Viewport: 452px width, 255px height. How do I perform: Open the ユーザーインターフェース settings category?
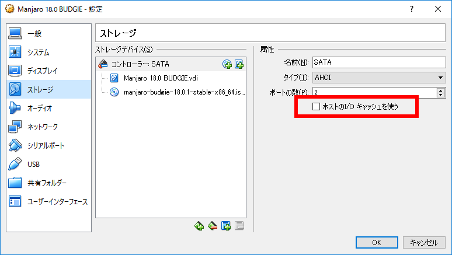point(48,202)
